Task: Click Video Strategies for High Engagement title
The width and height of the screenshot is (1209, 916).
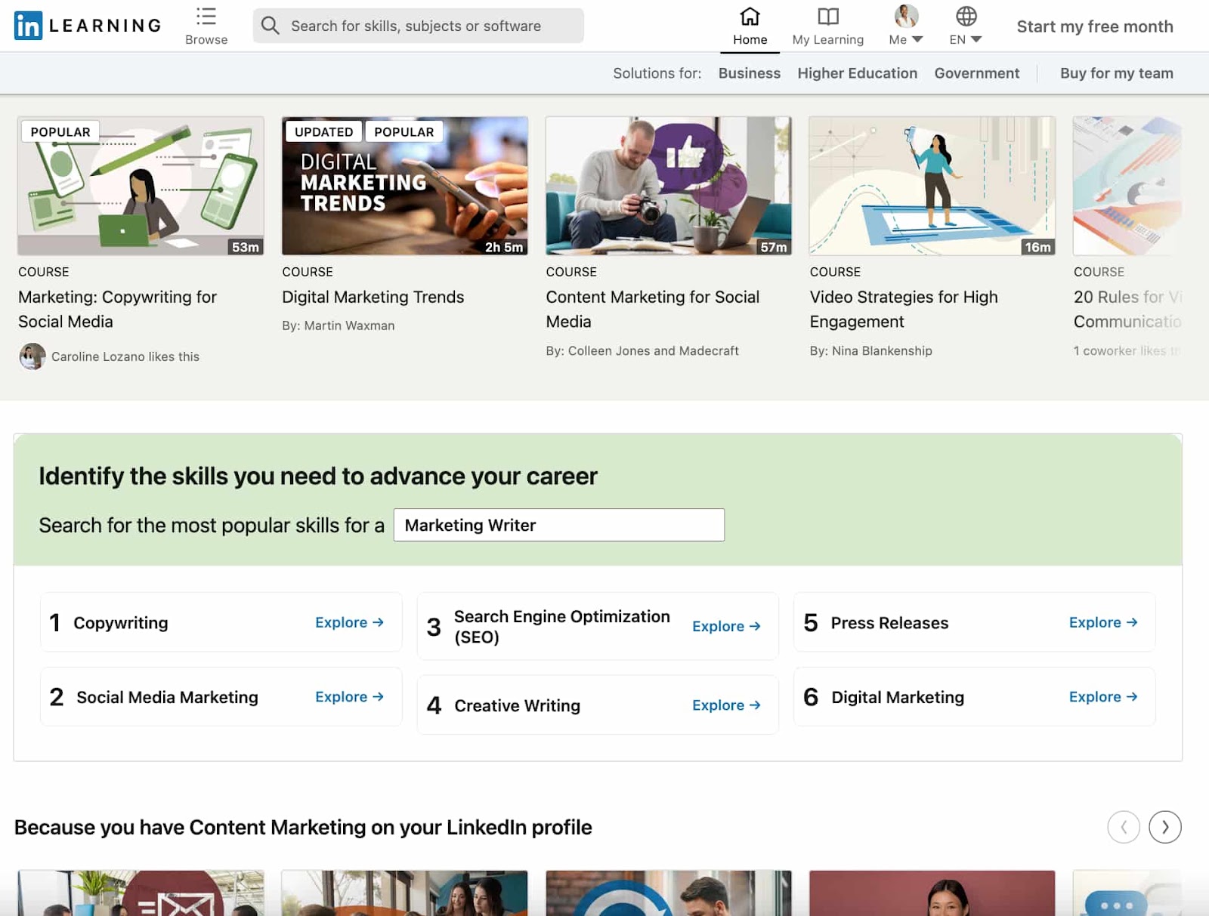Action: tap(904, 309)
